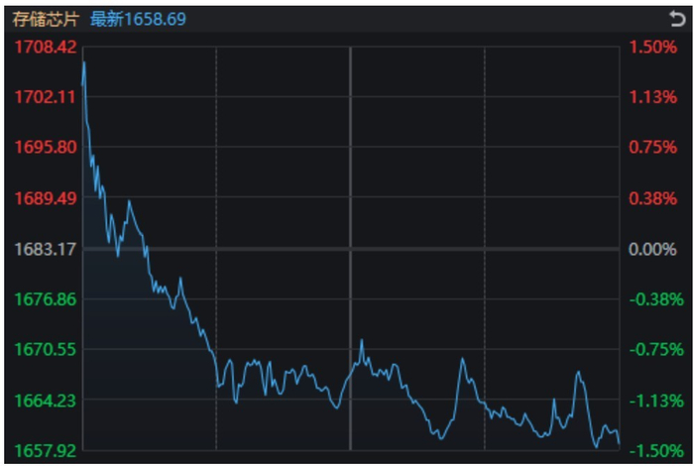Image resolution: width=694 pixels, height=466 pixels.
Task: Select the 存储芯片 sector title
Action: [46, 19]
